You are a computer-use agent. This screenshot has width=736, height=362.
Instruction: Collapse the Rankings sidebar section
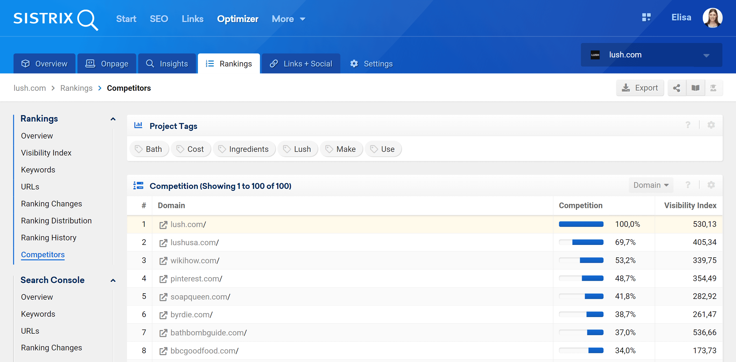click(x=113, y=119)
